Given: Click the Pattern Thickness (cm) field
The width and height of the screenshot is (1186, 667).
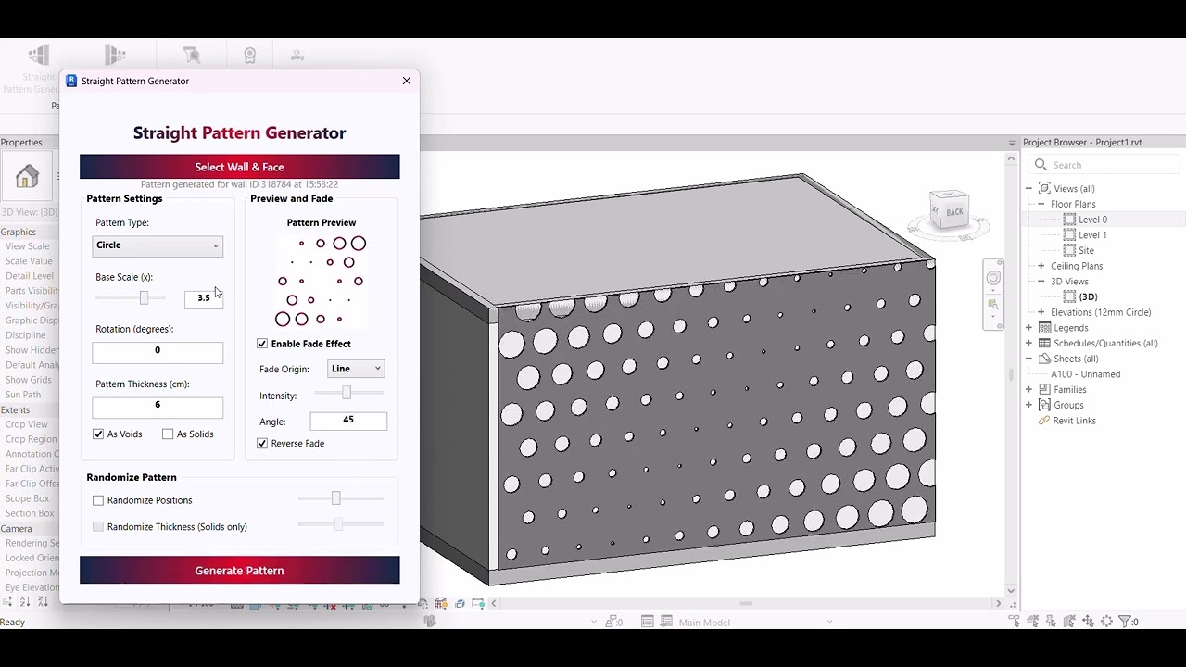Looking at the screenshot, I should [158, 406].
